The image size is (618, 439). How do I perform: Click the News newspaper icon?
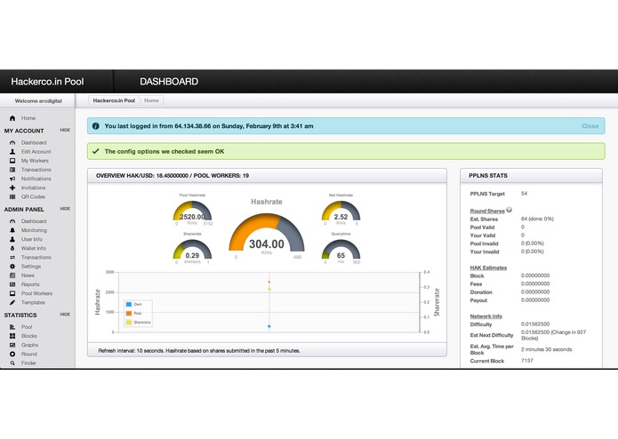pos(12,275)
